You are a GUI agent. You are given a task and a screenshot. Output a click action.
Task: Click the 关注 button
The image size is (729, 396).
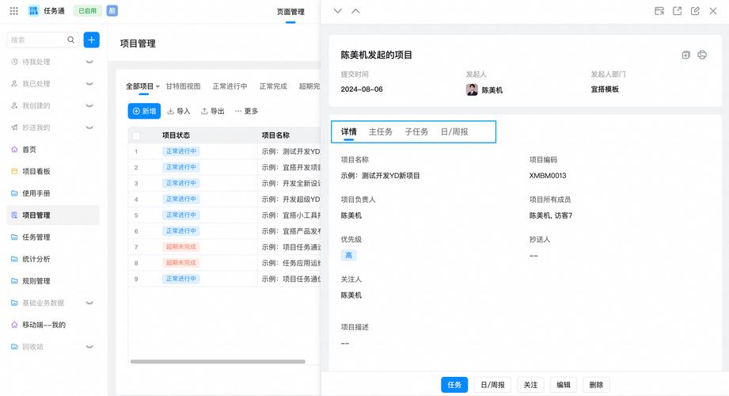(x=530, y=385)
